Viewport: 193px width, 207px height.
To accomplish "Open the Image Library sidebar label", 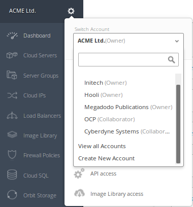I will [40, 136].
